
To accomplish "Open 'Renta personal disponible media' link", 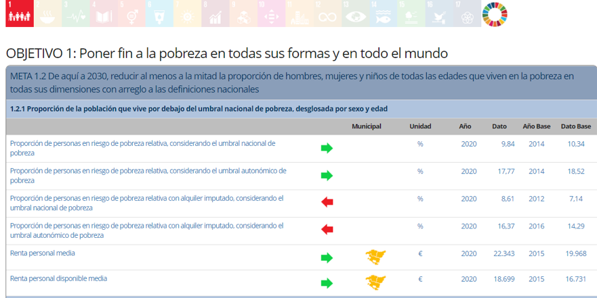I will [58, 278].
